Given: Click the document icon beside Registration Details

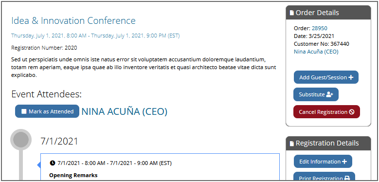Looking at the screenshot, I should click(x=292, y=144).
